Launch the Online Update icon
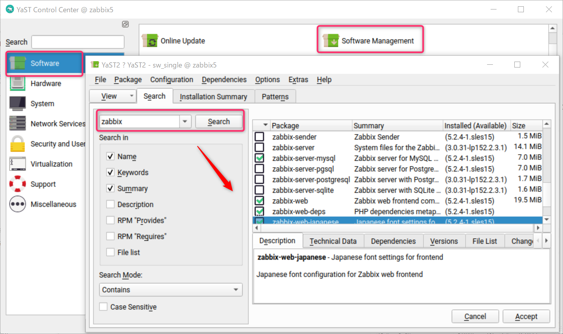The image size is (563, 334). [x=150, y=41]
